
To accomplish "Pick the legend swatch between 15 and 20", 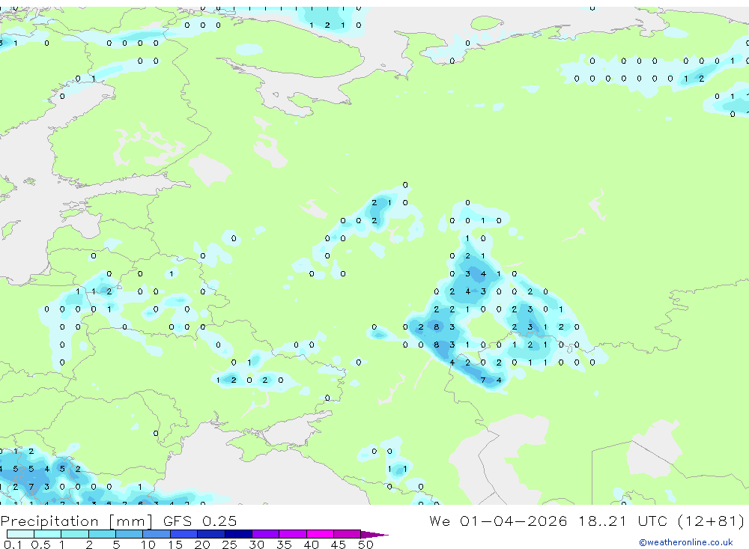I will (x=184, y=534).
